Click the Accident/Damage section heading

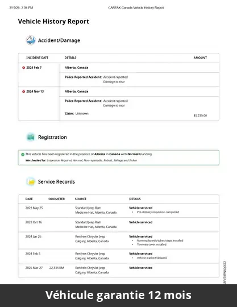[x=59, y=40]
